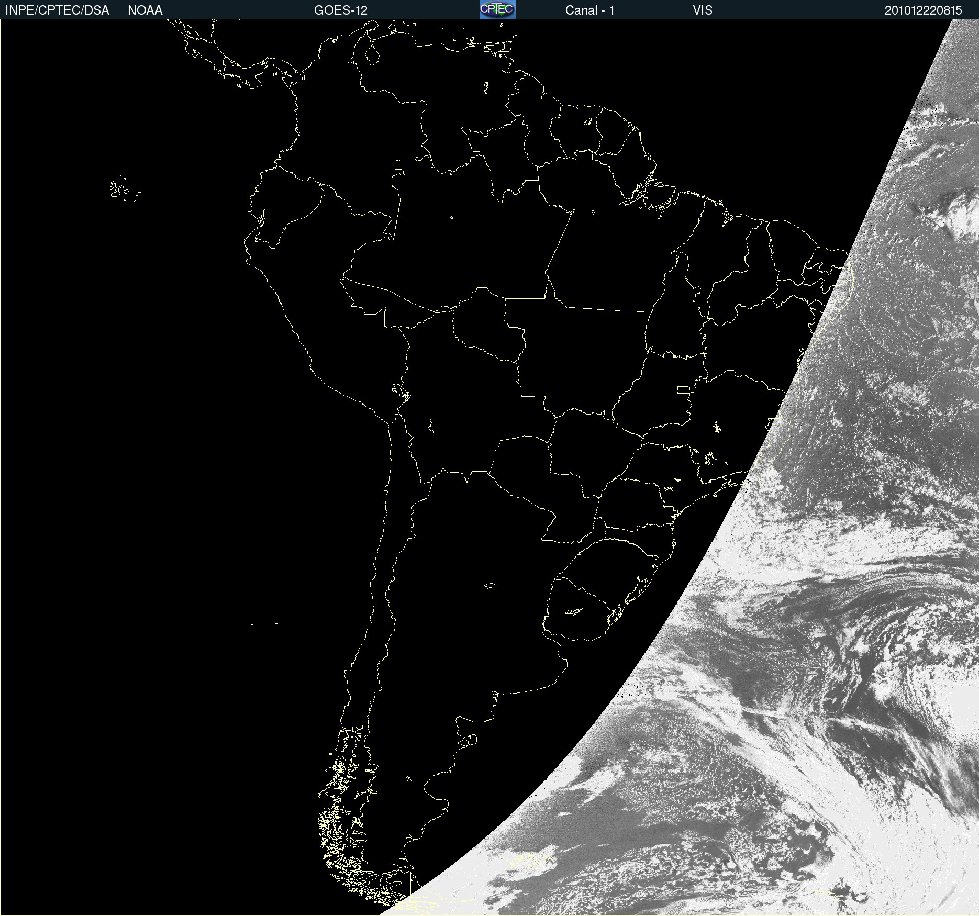
Task: Click the GOES-12 satellite label
Action: tap(341, 10)
